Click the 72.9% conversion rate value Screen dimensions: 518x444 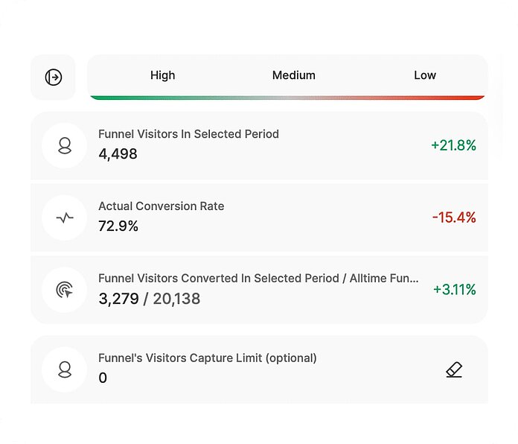point(118,226)
